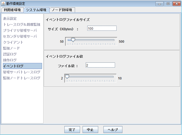Click the 完了 button
182x135 pixels.
[72, 130]
